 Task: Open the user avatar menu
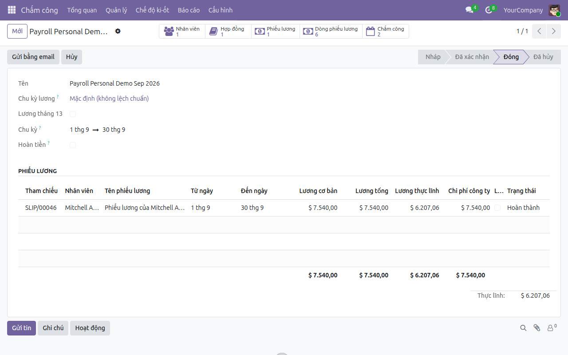554,10
